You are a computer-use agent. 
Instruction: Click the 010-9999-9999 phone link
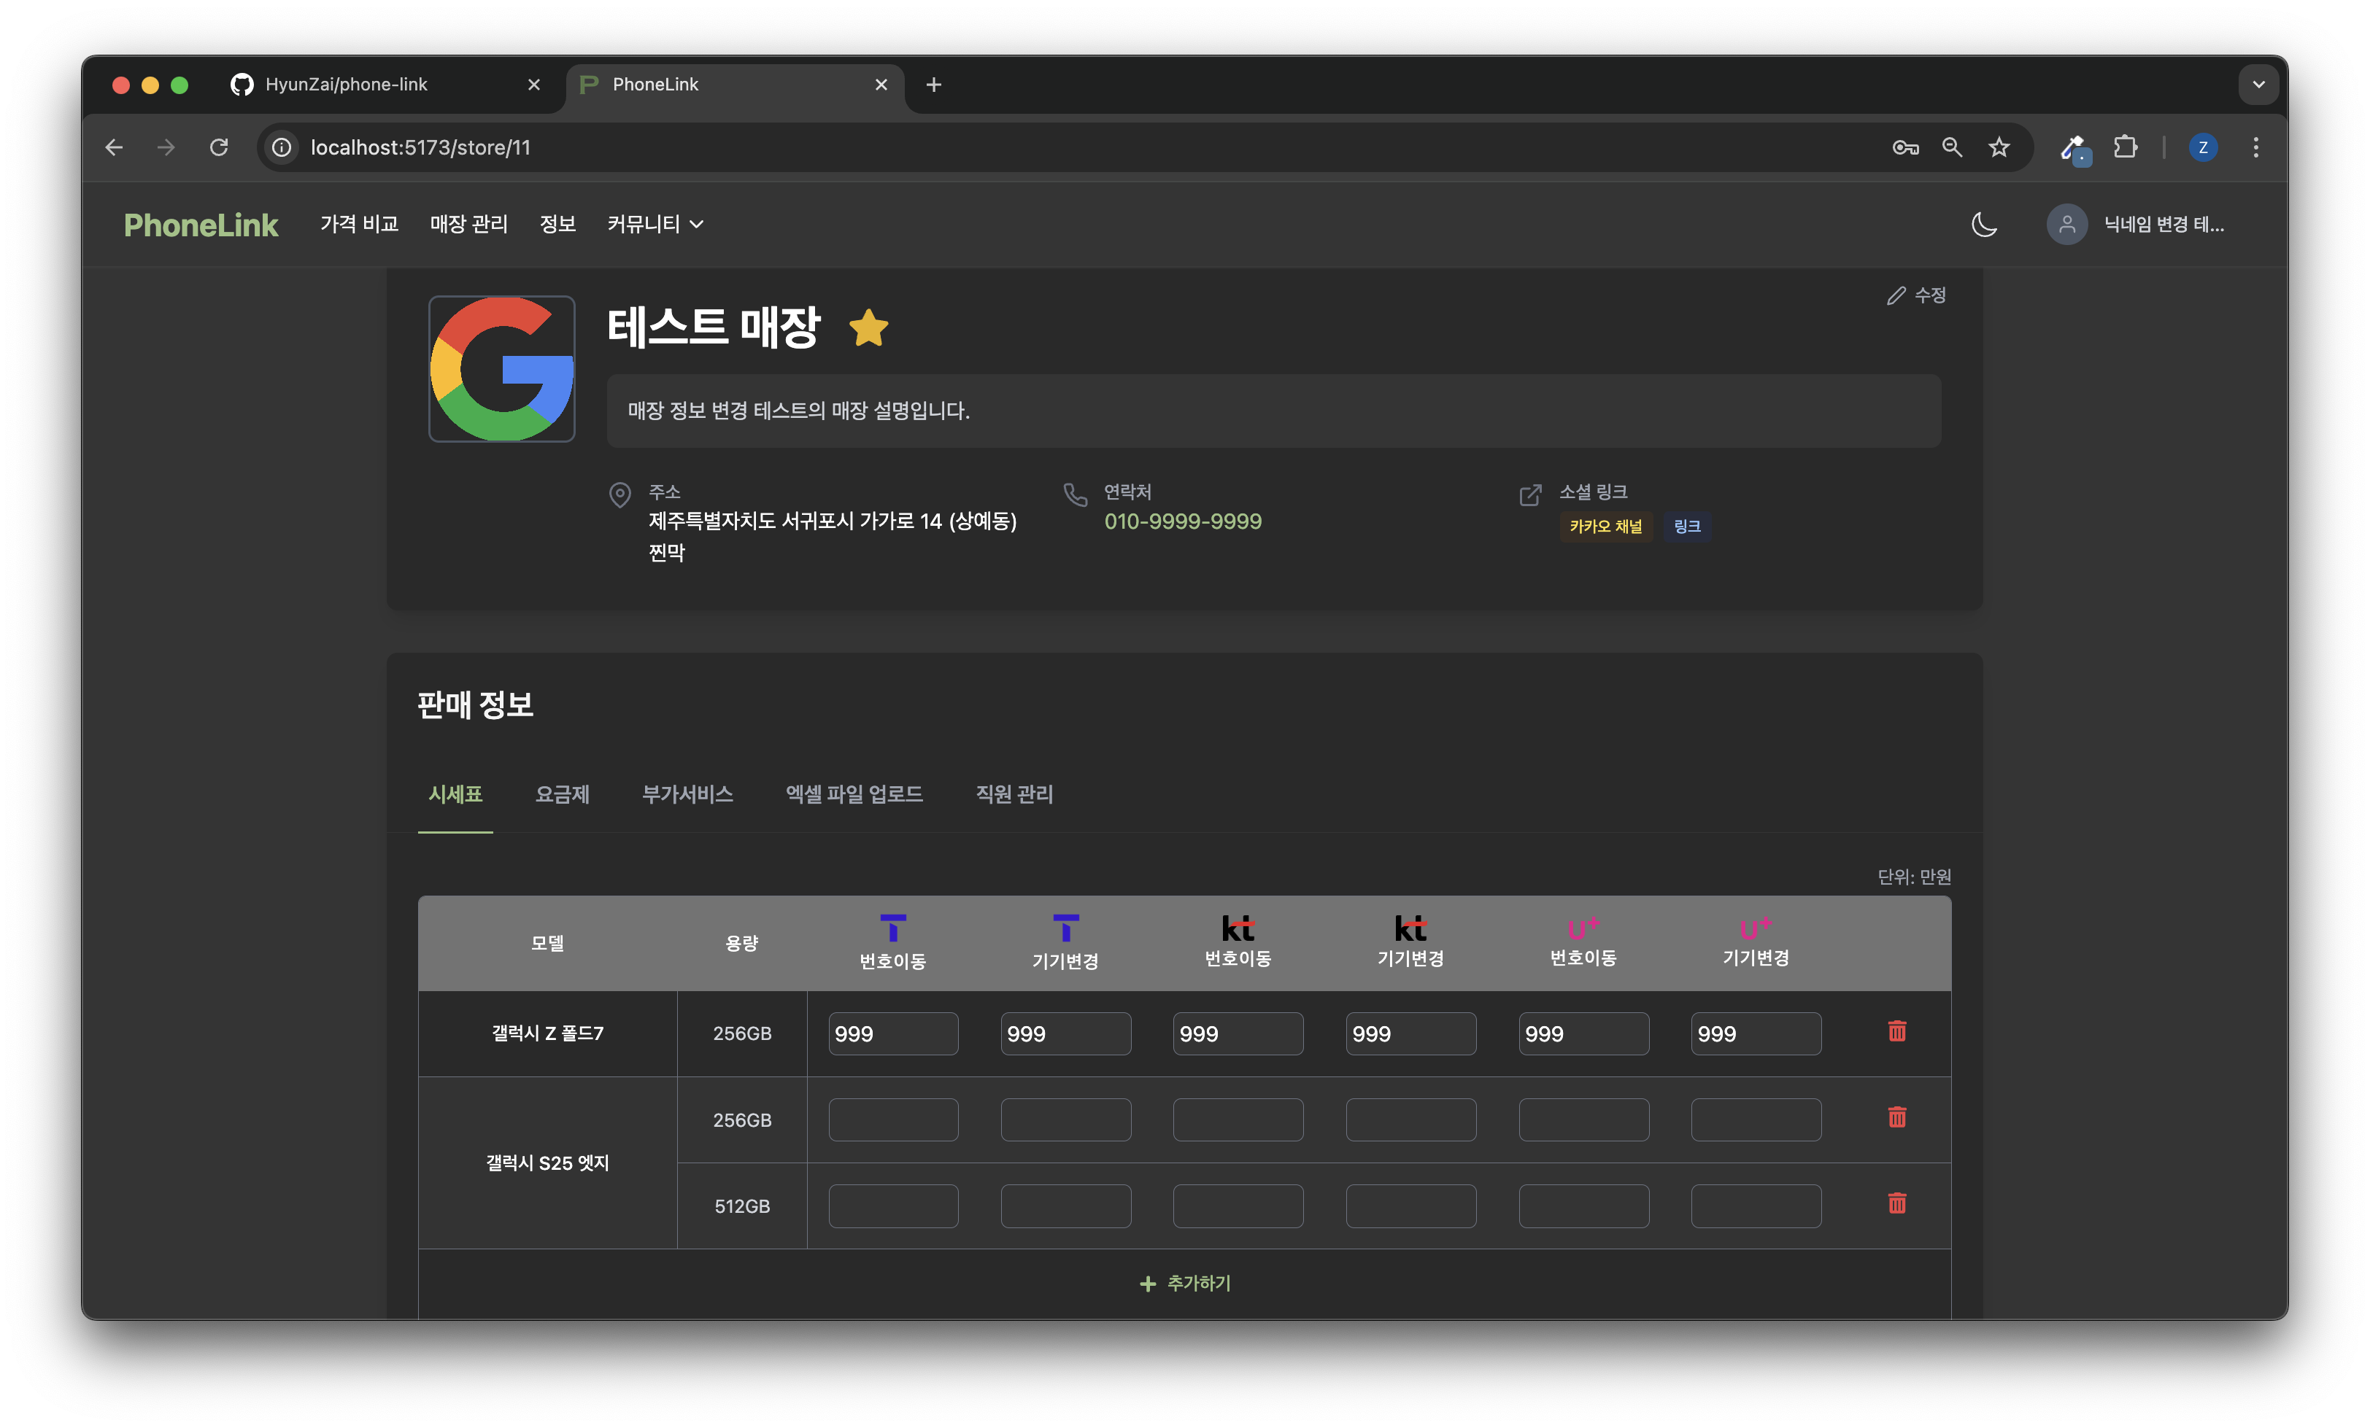pos(1182,521)
